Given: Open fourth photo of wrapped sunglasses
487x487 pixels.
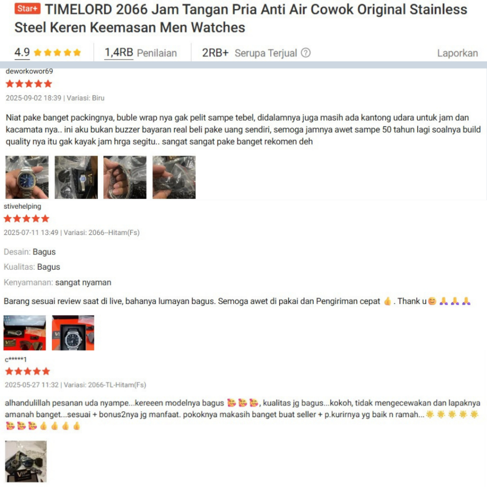Looking at the screenshot, I should [x=174, y=177].
